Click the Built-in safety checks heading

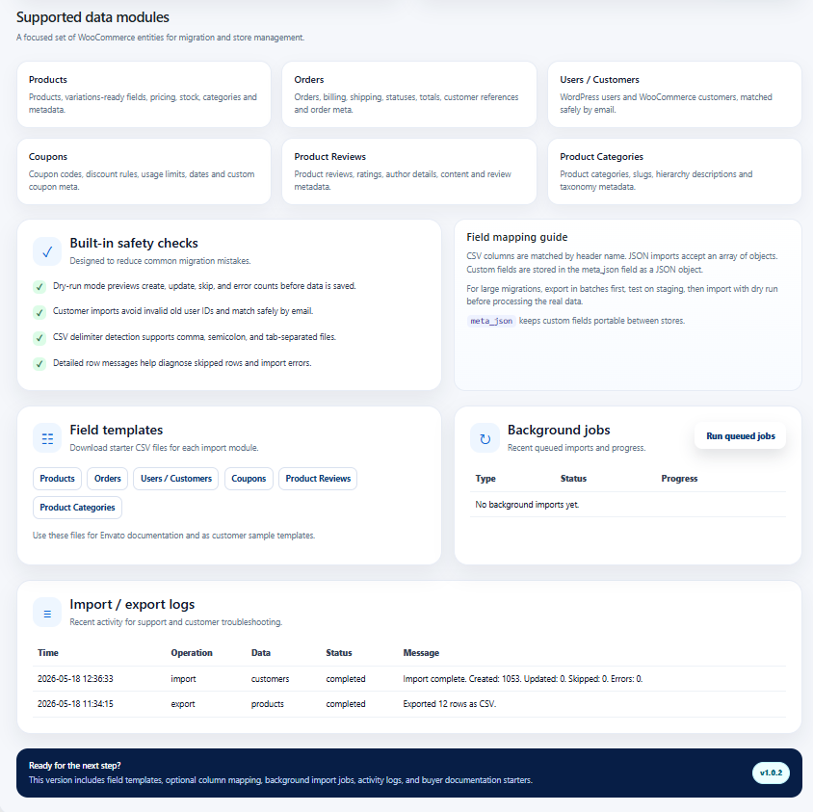pos(134,243)
